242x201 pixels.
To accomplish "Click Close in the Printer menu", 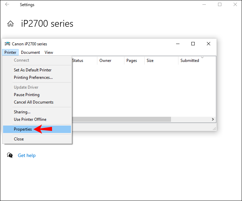I will click(37, 139).
